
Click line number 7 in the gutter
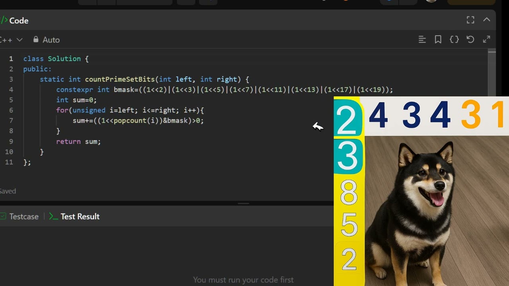tap(11, 121)
